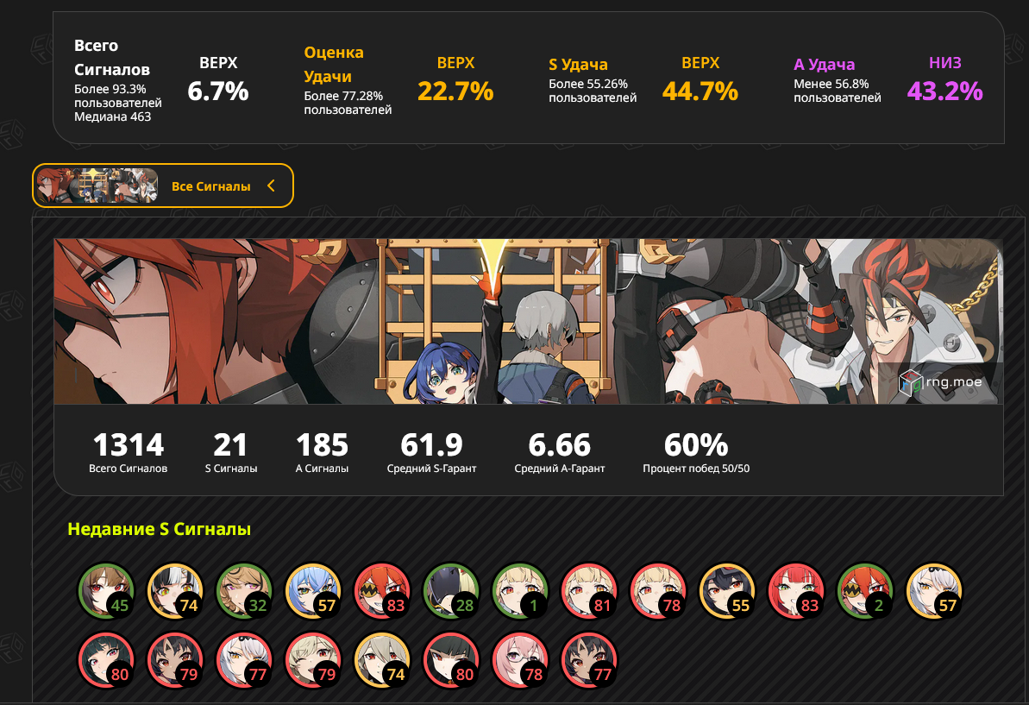Open the sunglasses avatar with pity 2
This screenshot has height=705, width=1029.
coord(864,591)
